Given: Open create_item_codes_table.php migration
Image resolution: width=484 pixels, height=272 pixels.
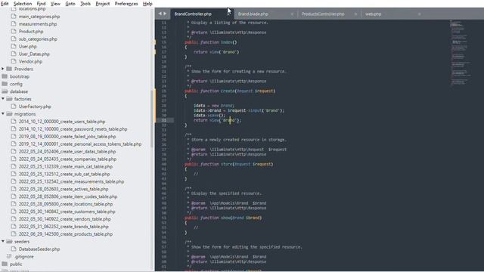Looking at the screenshot, I should [68, 196].
